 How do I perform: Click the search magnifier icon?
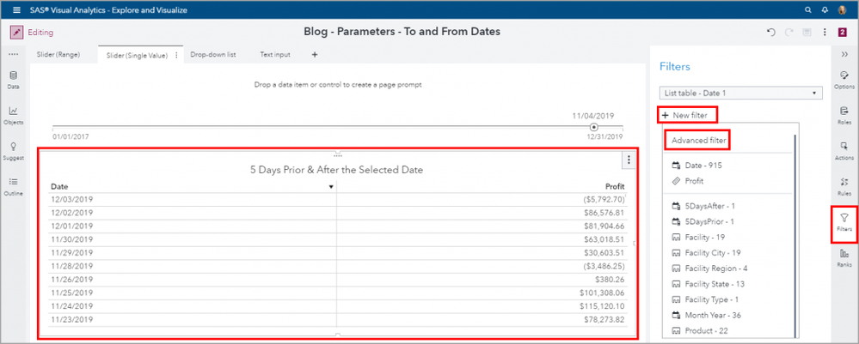(807, 9)
